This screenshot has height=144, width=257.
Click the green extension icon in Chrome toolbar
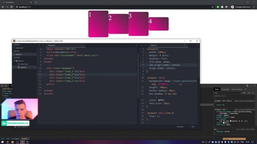tap(218, 7)
